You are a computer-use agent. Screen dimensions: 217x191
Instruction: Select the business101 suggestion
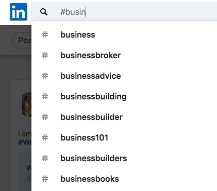[x=124, y=137]
